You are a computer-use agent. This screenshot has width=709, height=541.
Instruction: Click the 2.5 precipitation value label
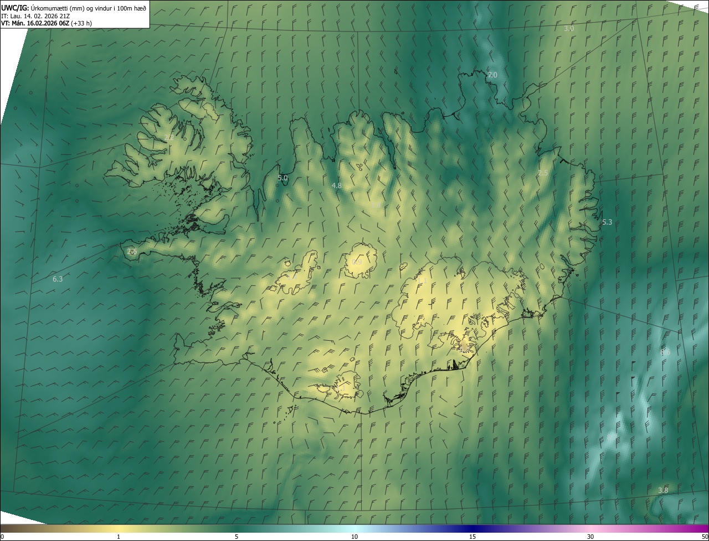pyautogui.click(x=543, y=173)
